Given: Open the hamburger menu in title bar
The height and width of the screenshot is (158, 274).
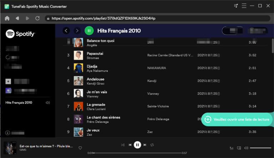Looking at the screenshot, I should click(244, 6).
